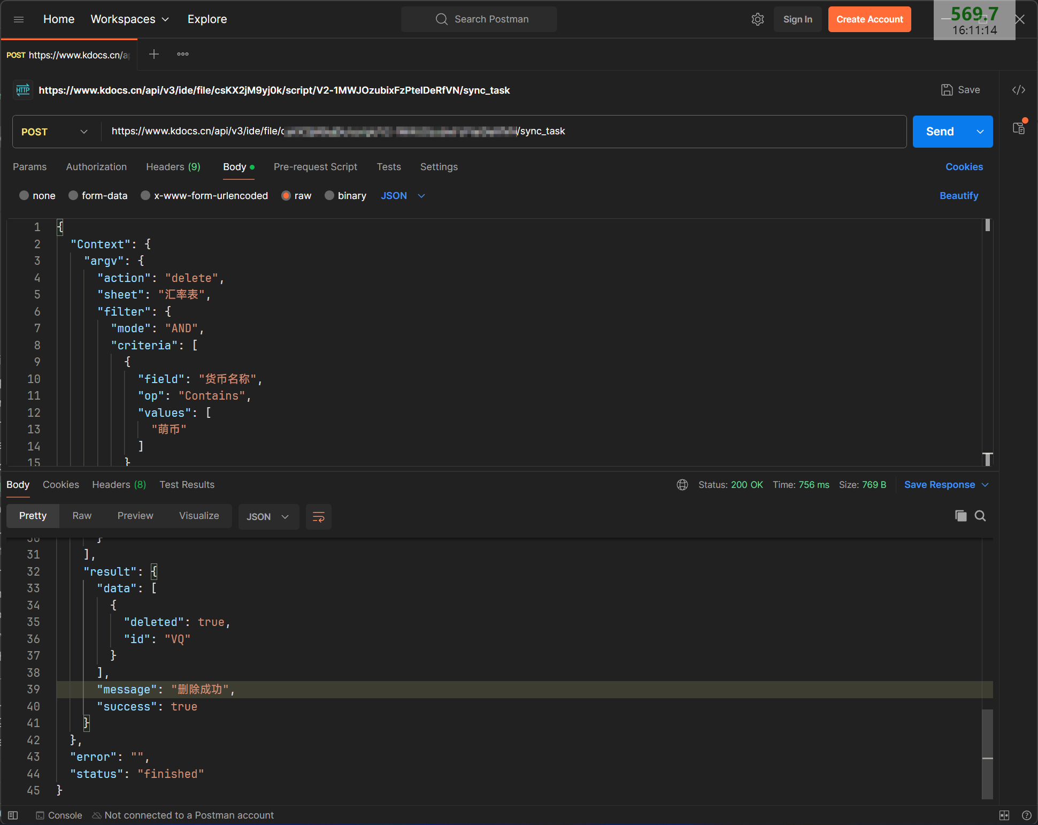Click the network globe icon

(682, 485)
